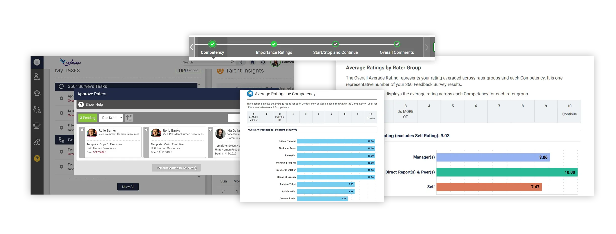Click the Critical Thinking competency bar
The height and width of the screenshot is (234, 616).
coord(336,141)
